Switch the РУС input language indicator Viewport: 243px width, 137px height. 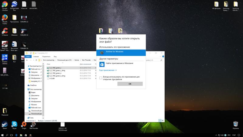coord(229,135)
